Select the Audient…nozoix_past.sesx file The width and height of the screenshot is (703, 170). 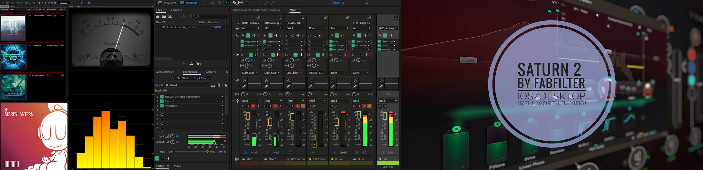tap(182, 27)
